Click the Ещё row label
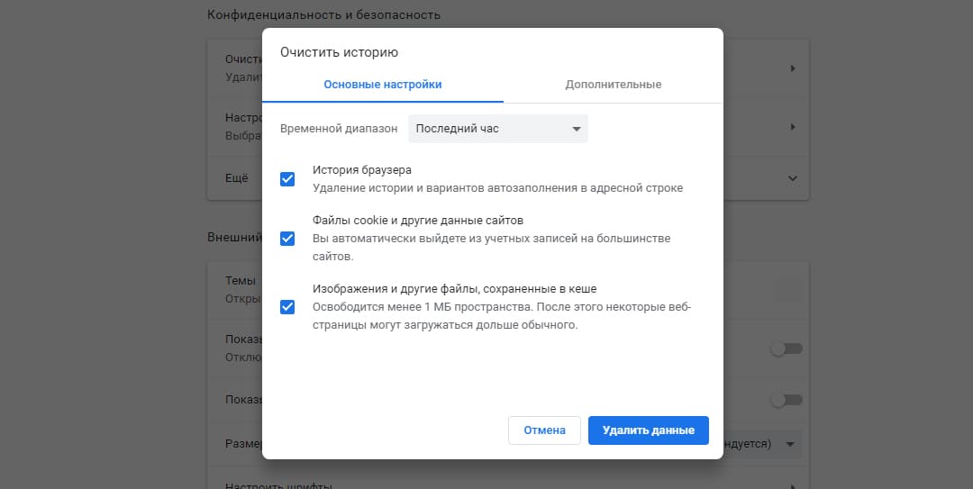The image size is (973, 489). (x=236, y=178)
